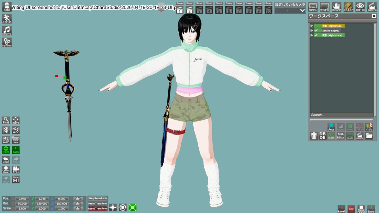
Task: Expand the bottom green Nightshade tree item
Action: click(x=312, y=35)
